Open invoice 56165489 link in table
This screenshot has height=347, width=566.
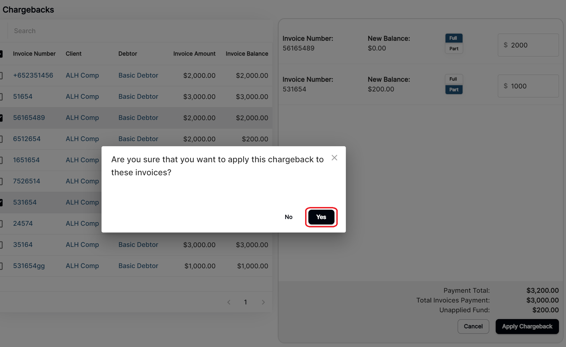(x=29, y=118)
